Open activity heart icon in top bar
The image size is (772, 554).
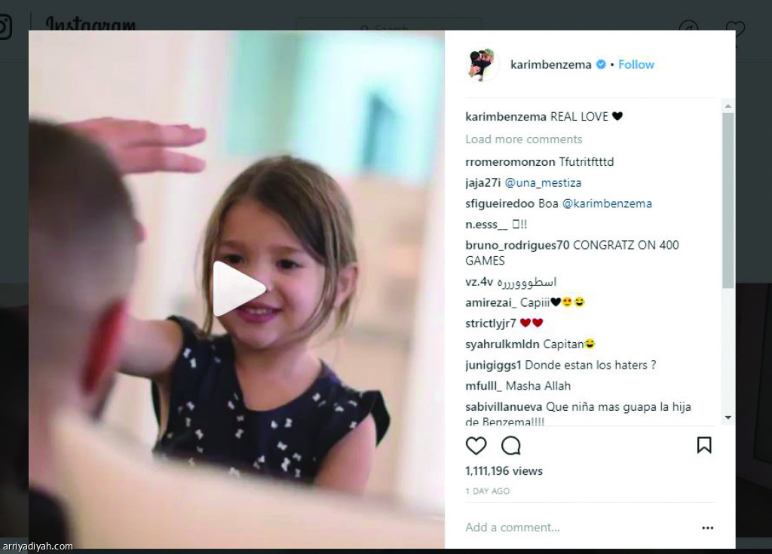[x=735, y=28]
